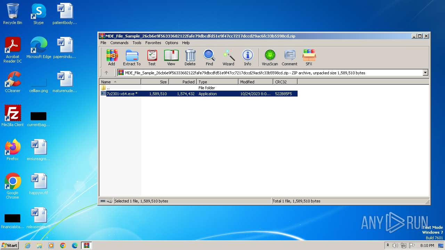Open the FileZilla Client desktop shortcut
Screen dimensions: 445x250
click(13, 116)
